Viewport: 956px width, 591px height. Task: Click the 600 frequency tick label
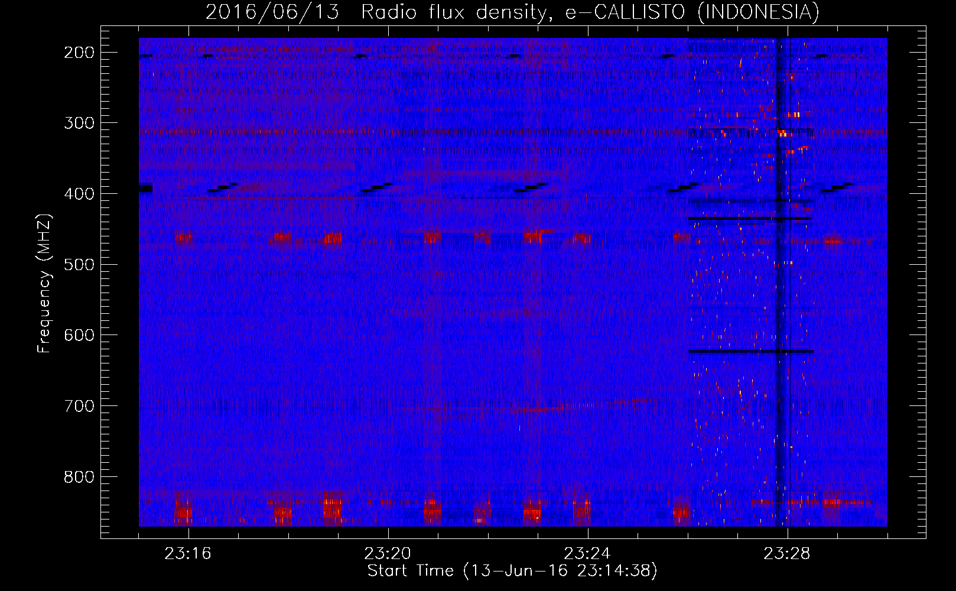79,335
